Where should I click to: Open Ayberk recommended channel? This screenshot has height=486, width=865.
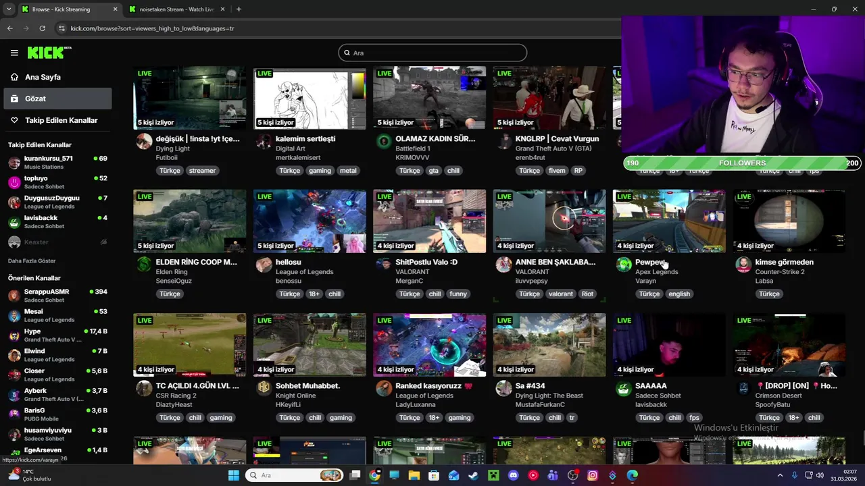tap(58, 394)
